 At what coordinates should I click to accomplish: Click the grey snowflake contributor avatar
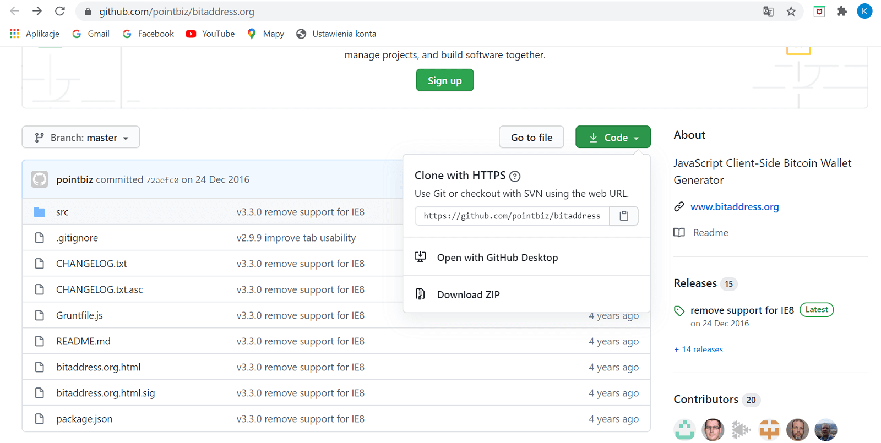(741, 430)
